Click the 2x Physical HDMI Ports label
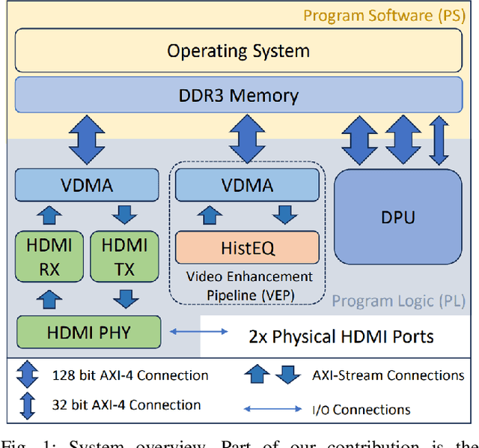479x448 pixels. point(341,336)
